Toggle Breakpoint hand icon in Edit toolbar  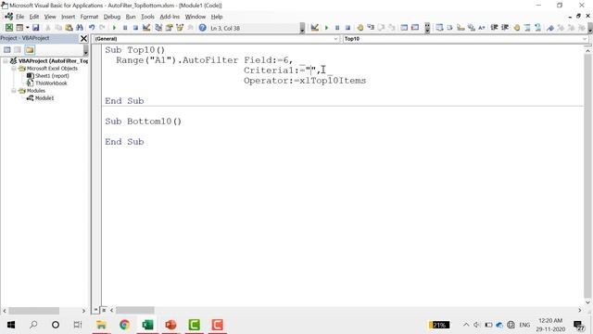(x=517, y=28)
